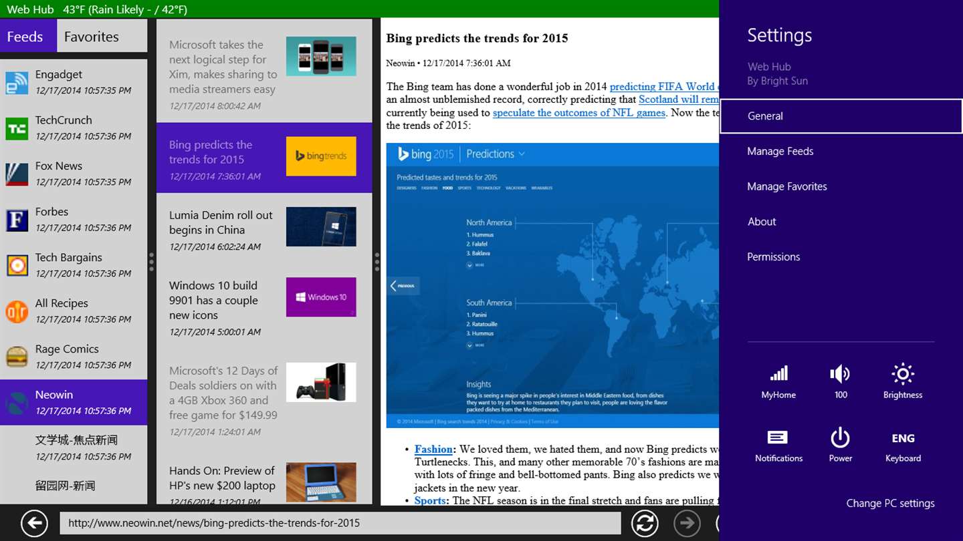Select the Forbes feed title
The height and width of the screenshot is (541, 963).
[51, 212]
